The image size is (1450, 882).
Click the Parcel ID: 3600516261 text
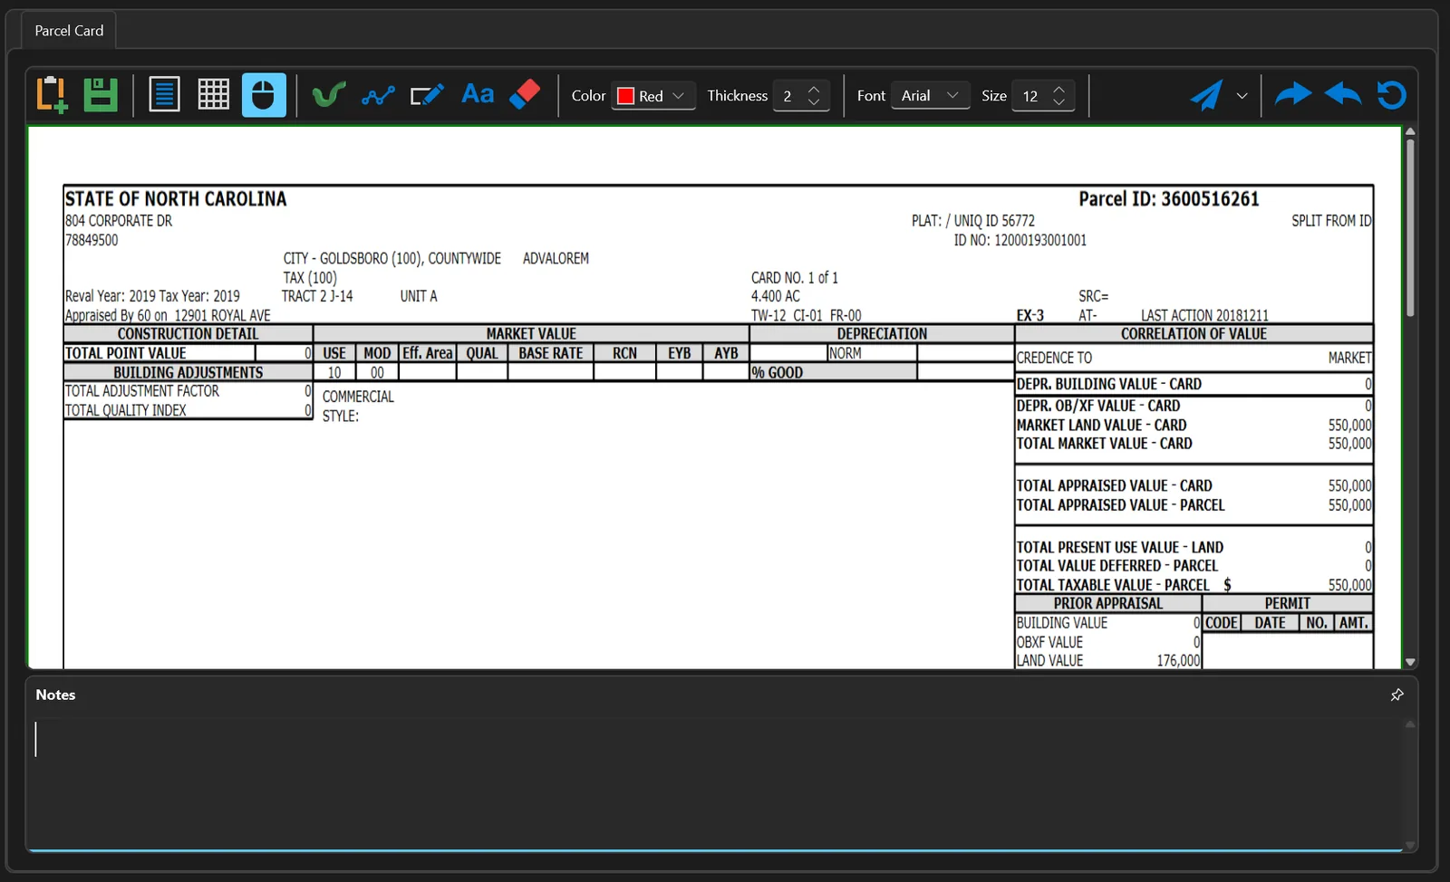pyautogui.click(x=1168, y=199)
